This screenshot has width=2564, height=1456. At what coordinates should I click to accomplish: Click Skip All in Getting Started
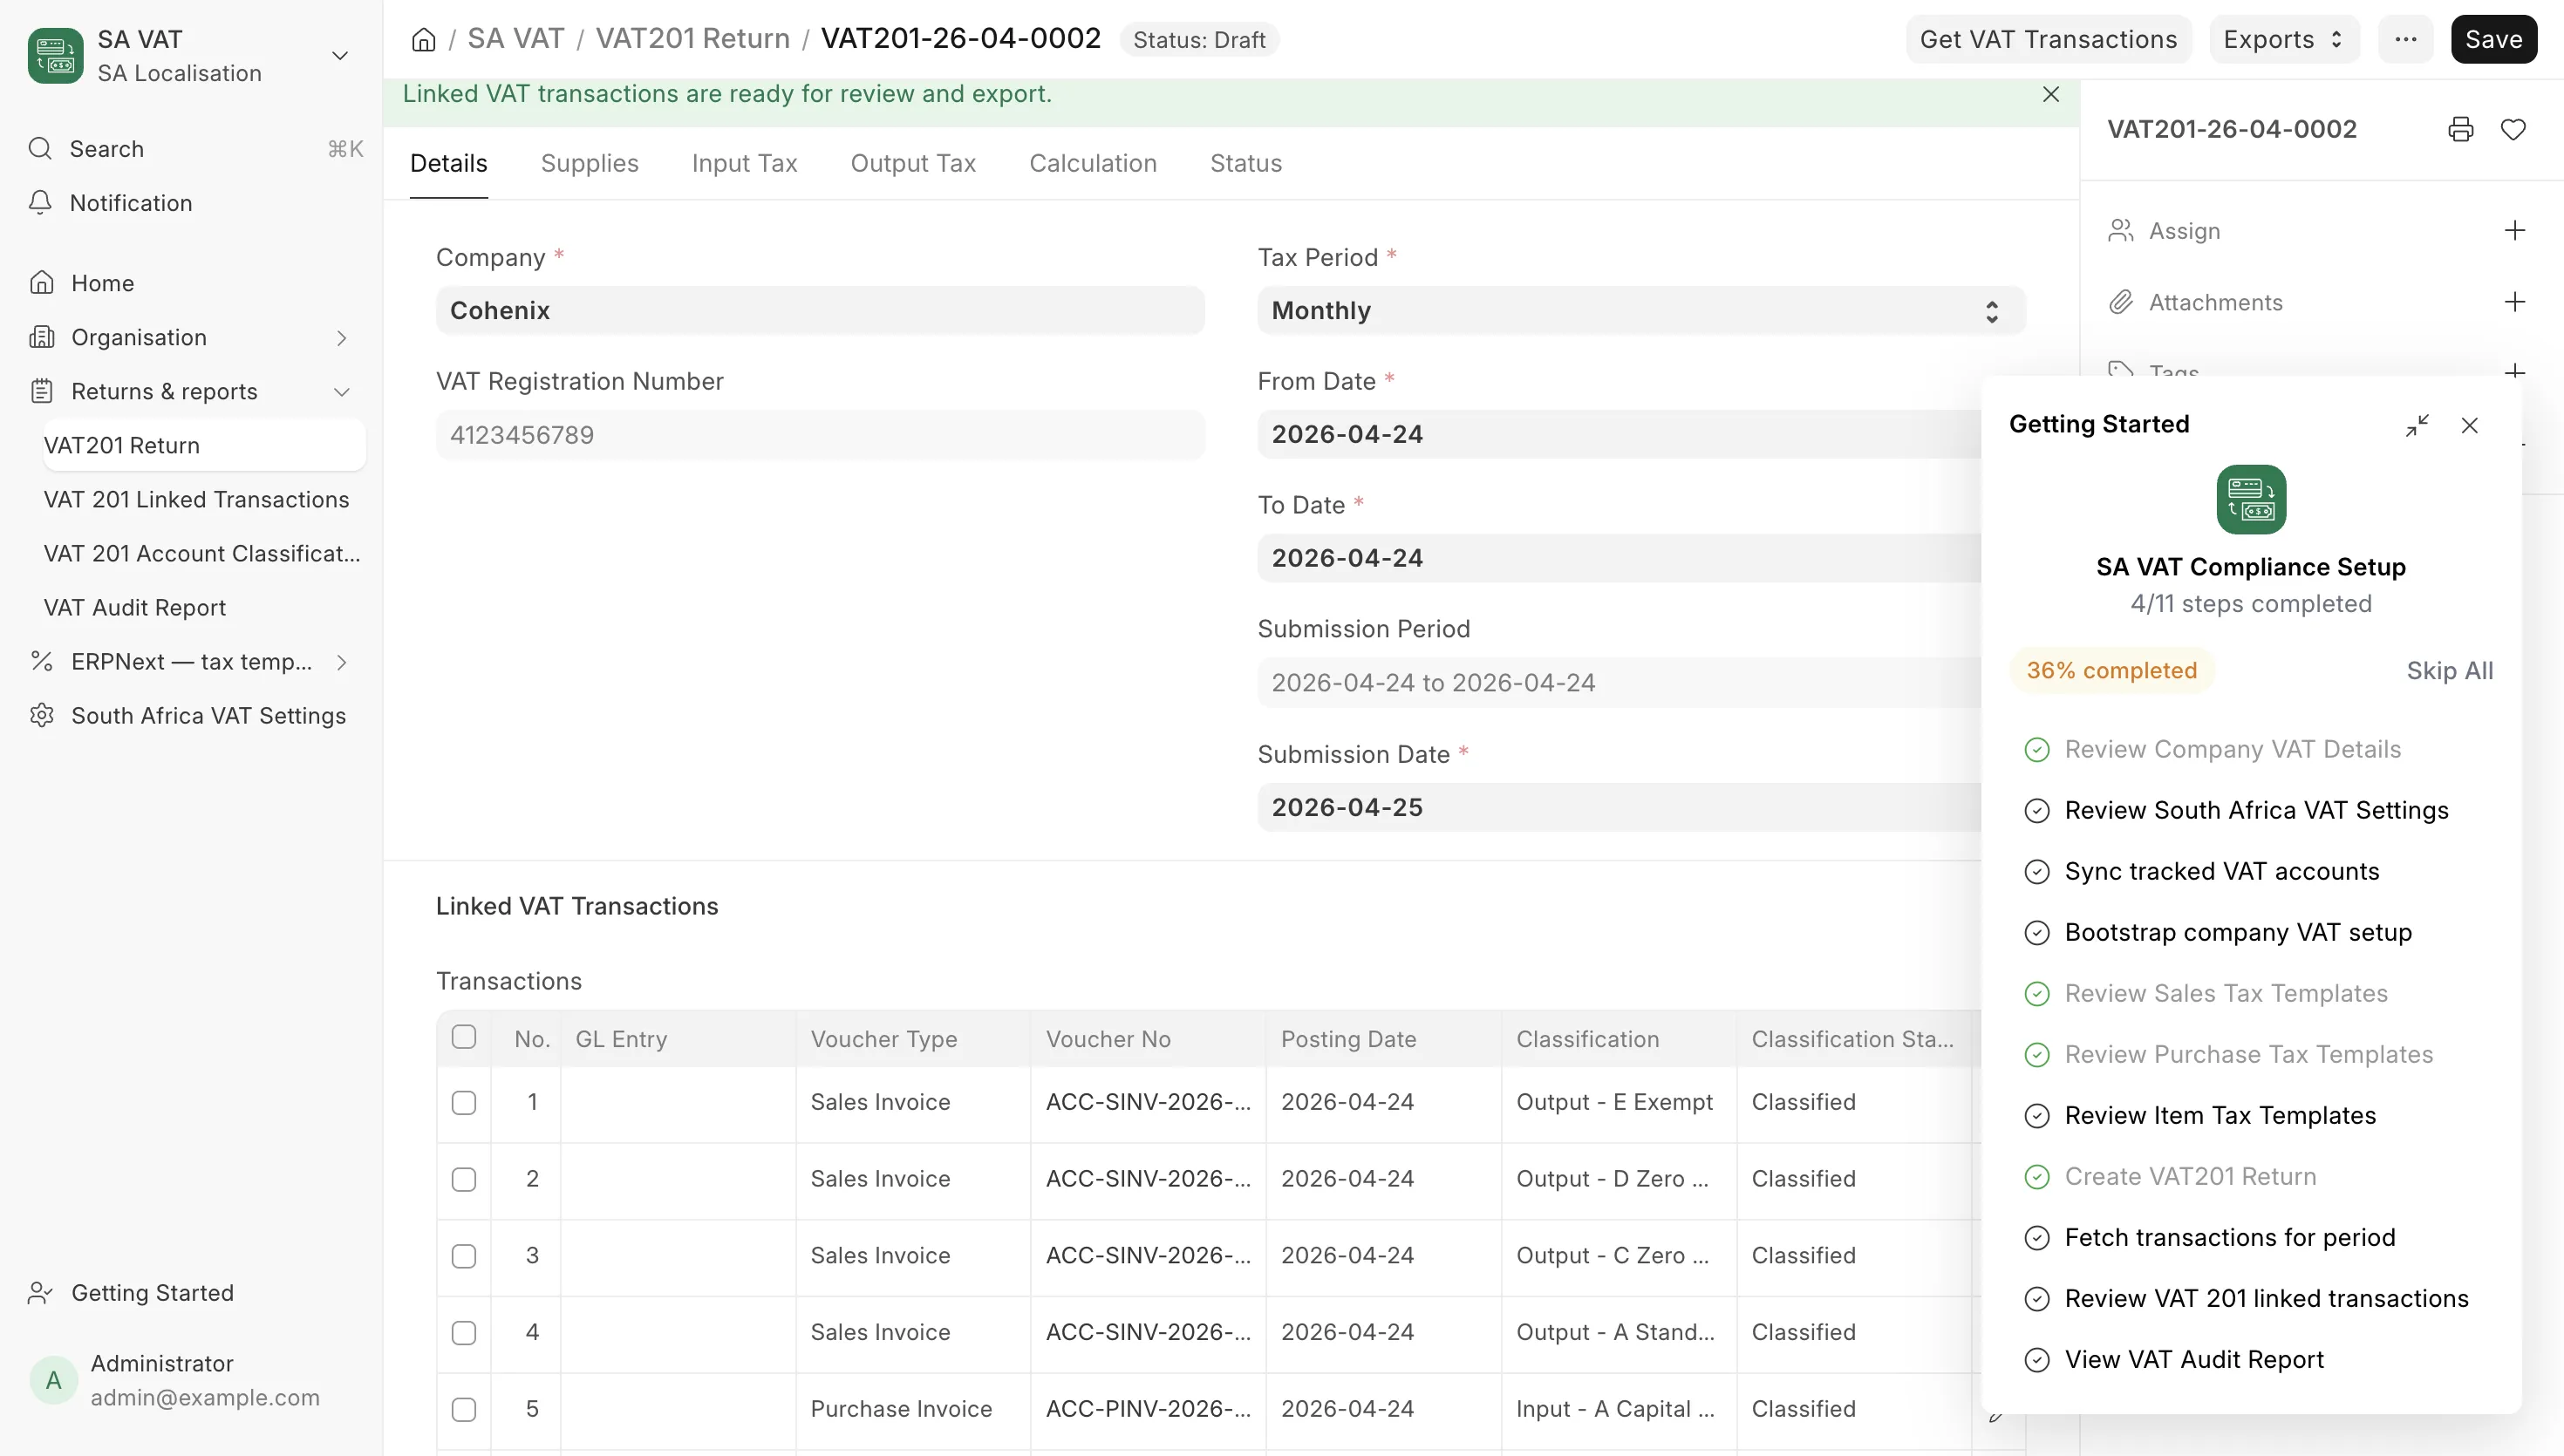2450,671
